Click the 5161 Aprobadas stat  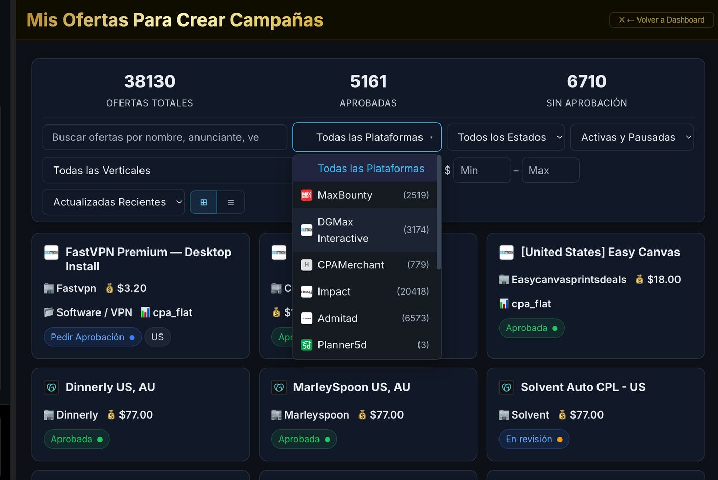tap(368, 90)
